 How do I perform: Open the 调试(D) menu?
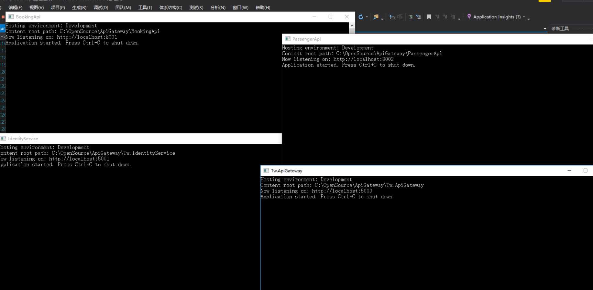101,7
